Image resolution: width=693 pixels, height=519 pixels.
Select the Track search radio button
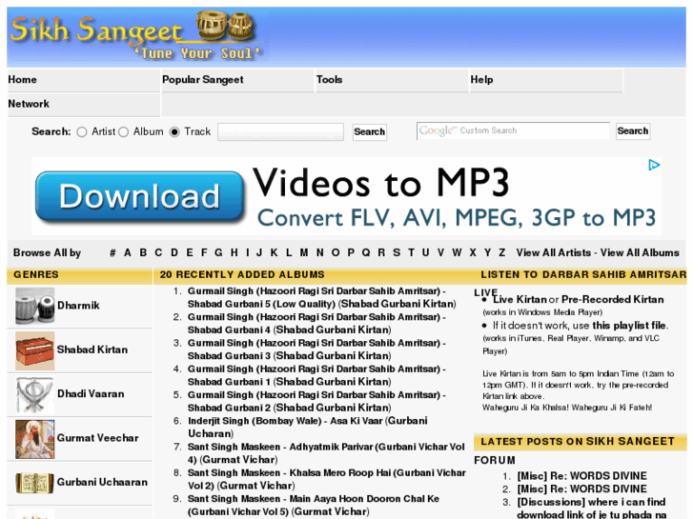click(x=174, y=132)
